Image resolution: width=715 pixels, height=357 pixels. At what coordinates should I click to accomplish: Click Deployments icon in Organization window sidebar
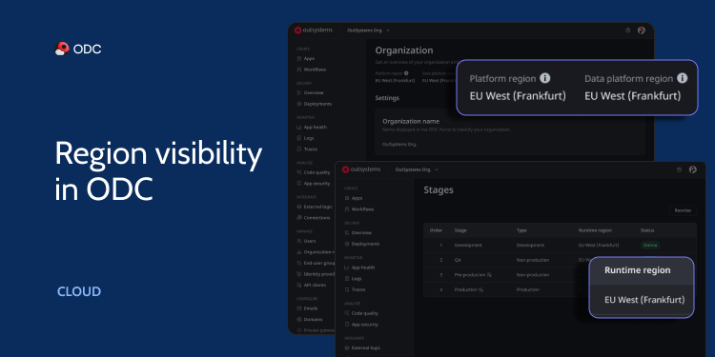[299, 104]
